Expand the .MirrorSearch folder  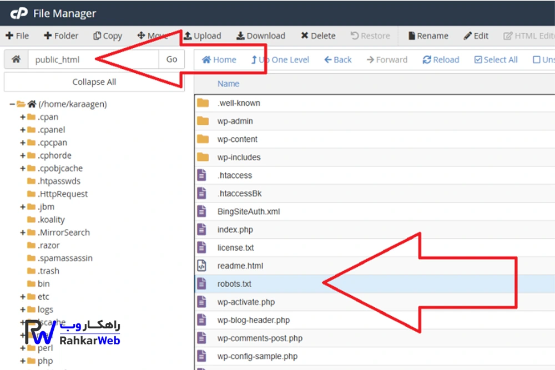[x=23, y=232]
